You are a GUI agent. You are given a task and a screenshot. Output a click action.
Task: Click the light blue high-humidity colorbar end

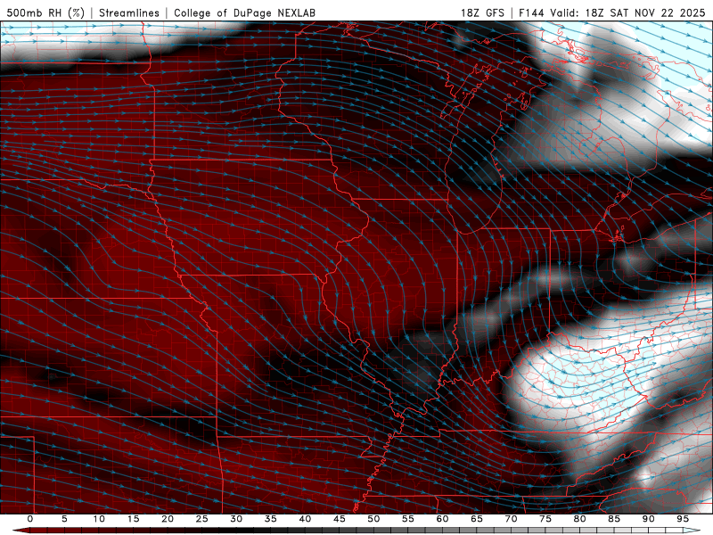[x=693, y=531]
